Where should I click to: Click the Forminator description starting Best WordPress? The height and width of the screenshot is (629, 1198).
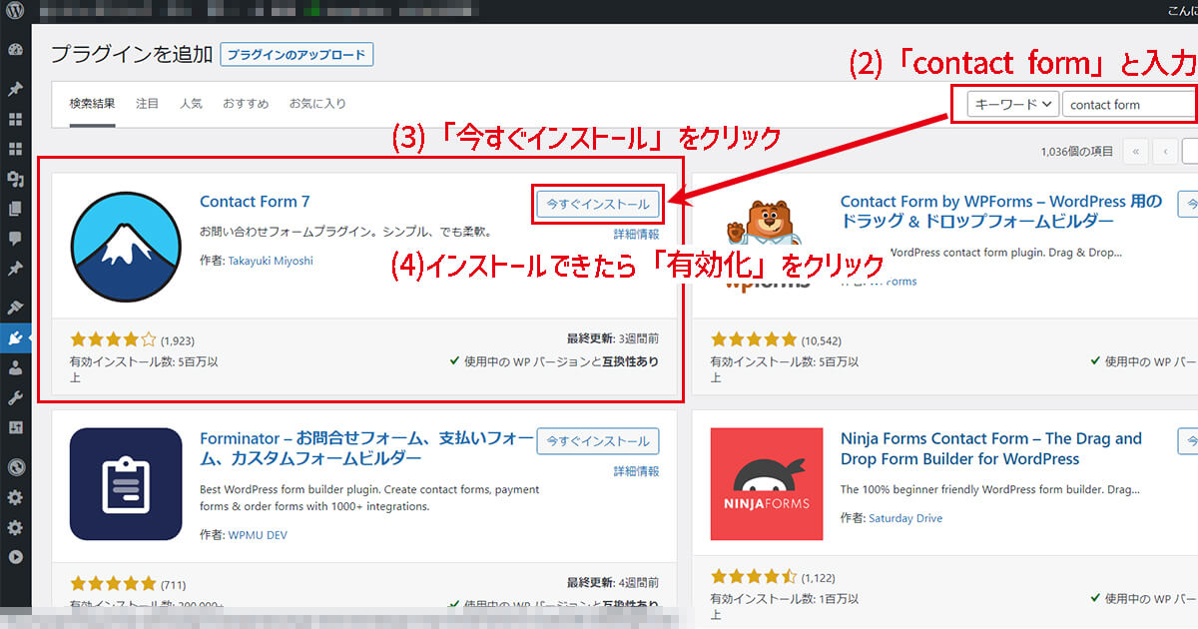pos(369,498)
